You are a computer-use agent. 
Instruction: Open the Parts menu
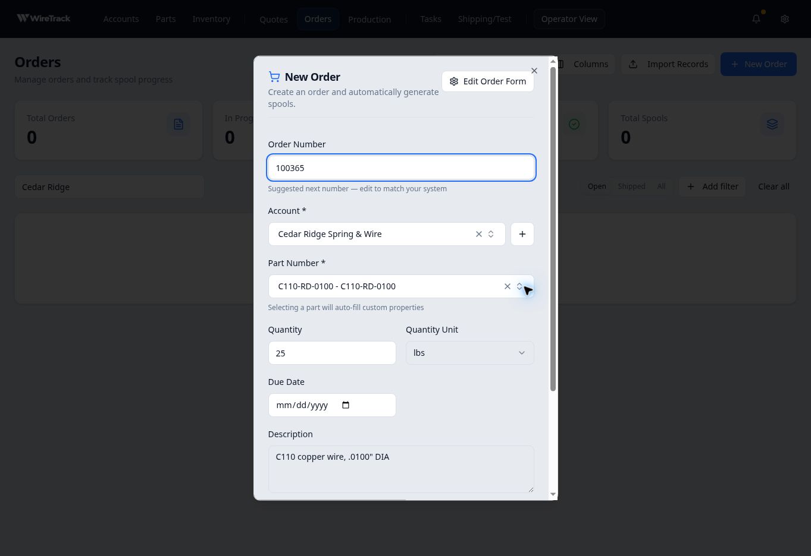tap(165, 19)
